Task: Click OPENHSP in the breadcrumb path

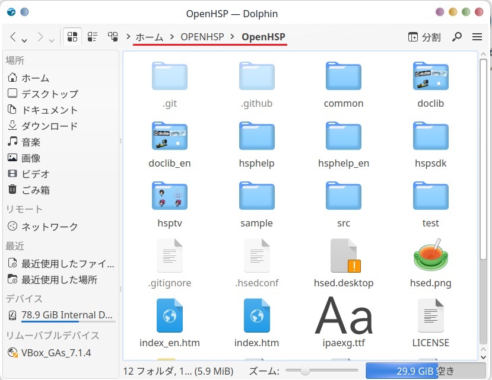Action: 202,37
